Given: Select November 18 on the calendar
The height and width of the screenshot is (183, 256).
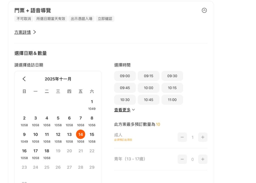Looking at the screenshot, I should (x=47, y=151).
